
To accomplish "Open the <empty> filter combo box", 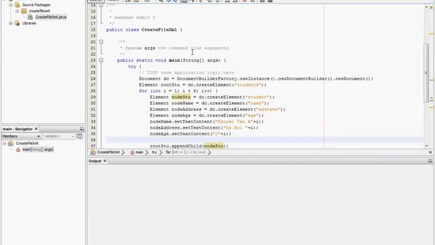I will (x=59, y=136).
